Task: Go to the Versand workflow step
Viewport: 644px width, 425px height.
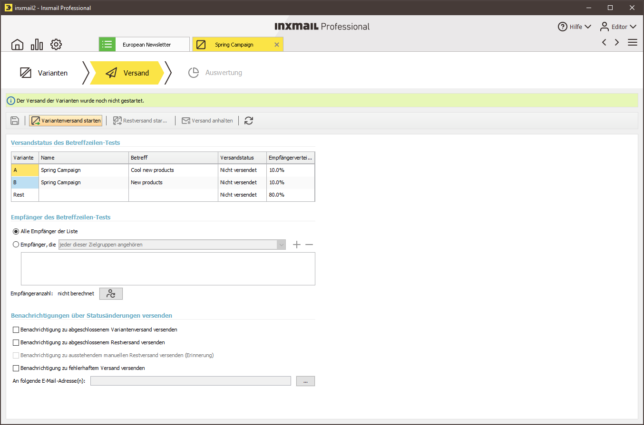Action: click(x=127, y=73)
